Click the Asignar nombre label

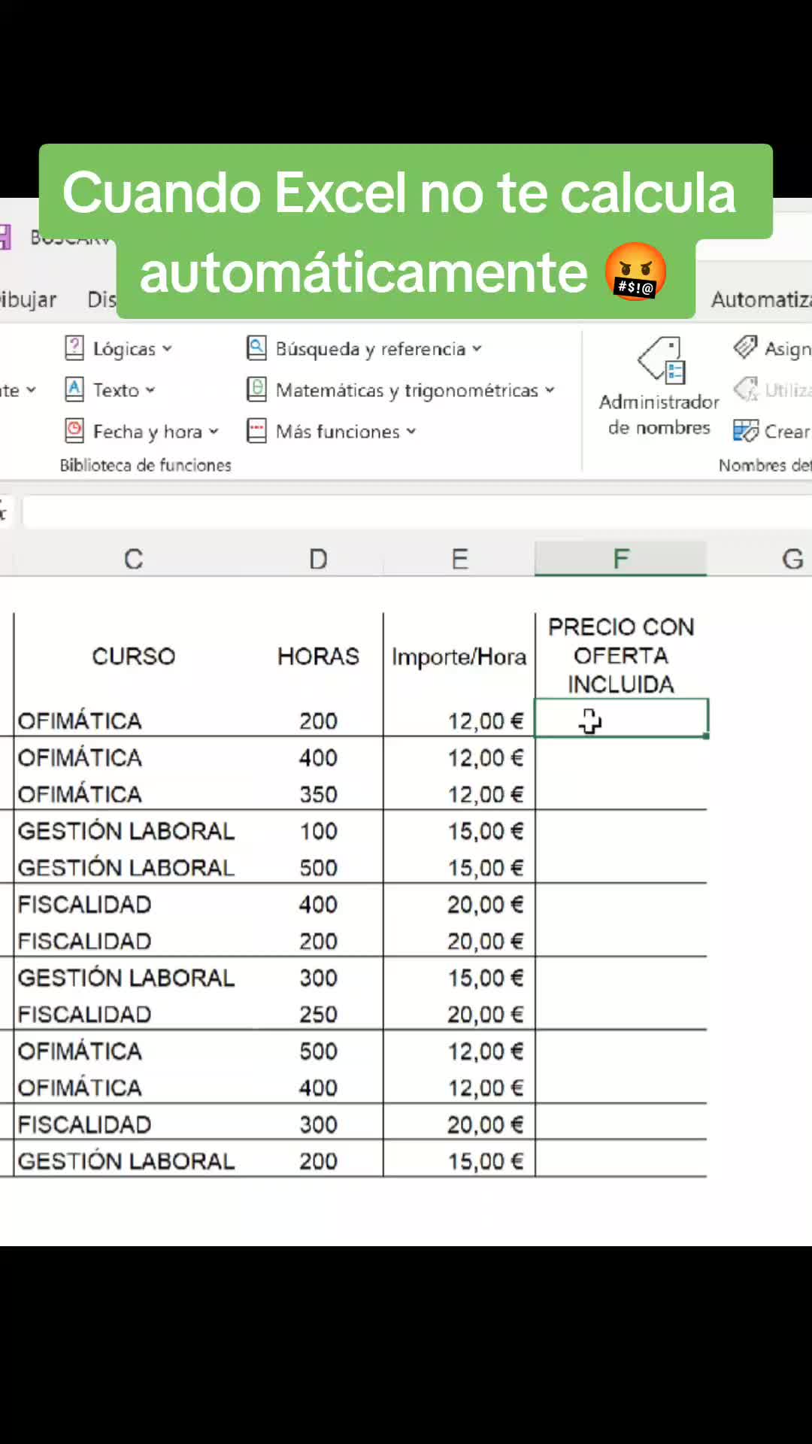pyautogui.click(x=787, y=349)
